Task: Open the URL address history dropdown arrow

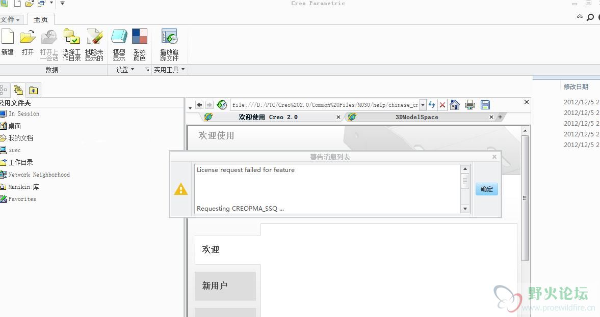Action: tap(423, 105)
